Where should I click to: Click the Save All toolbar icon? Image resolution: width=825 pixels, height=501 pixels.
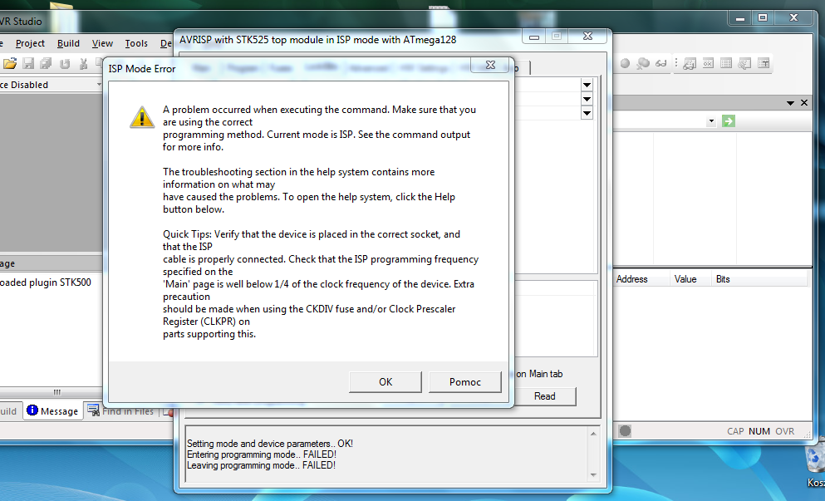(47, 64)
